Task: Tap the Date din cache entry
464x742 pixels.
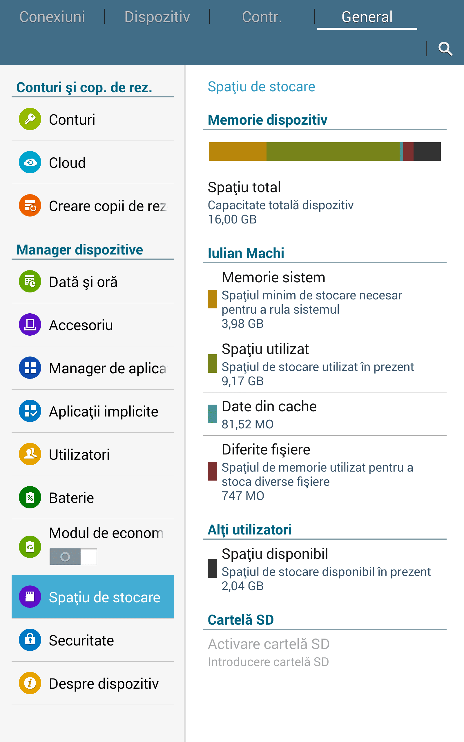Action: 325,414
